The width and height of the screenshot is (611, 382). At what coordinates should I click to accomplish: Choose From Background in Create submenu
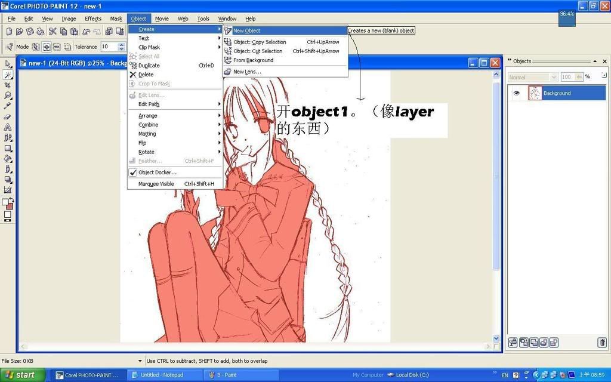(285, 60)
